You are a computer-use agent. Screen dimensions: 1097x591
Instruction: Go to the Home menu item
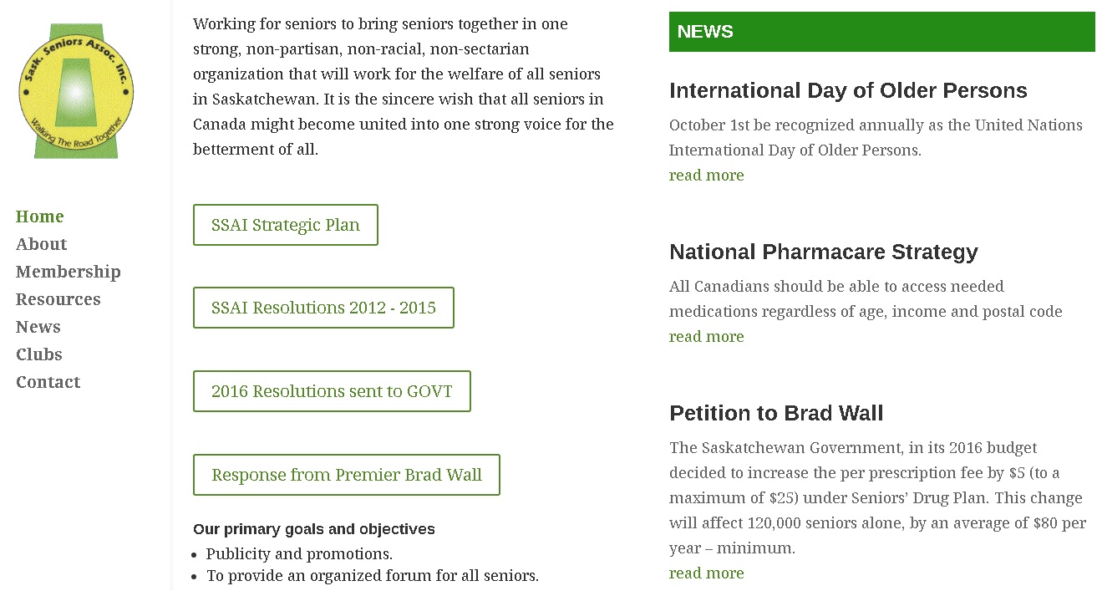[40, 217]
